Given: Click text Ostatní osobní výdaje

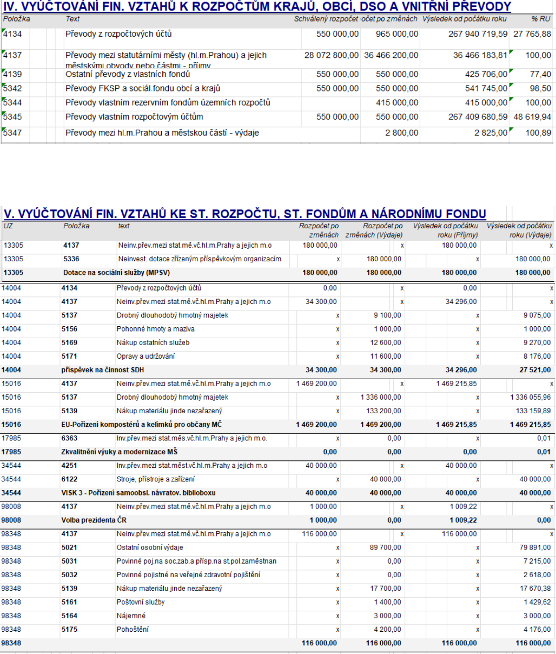Looking at the screenshot, I should pos(150,547).
